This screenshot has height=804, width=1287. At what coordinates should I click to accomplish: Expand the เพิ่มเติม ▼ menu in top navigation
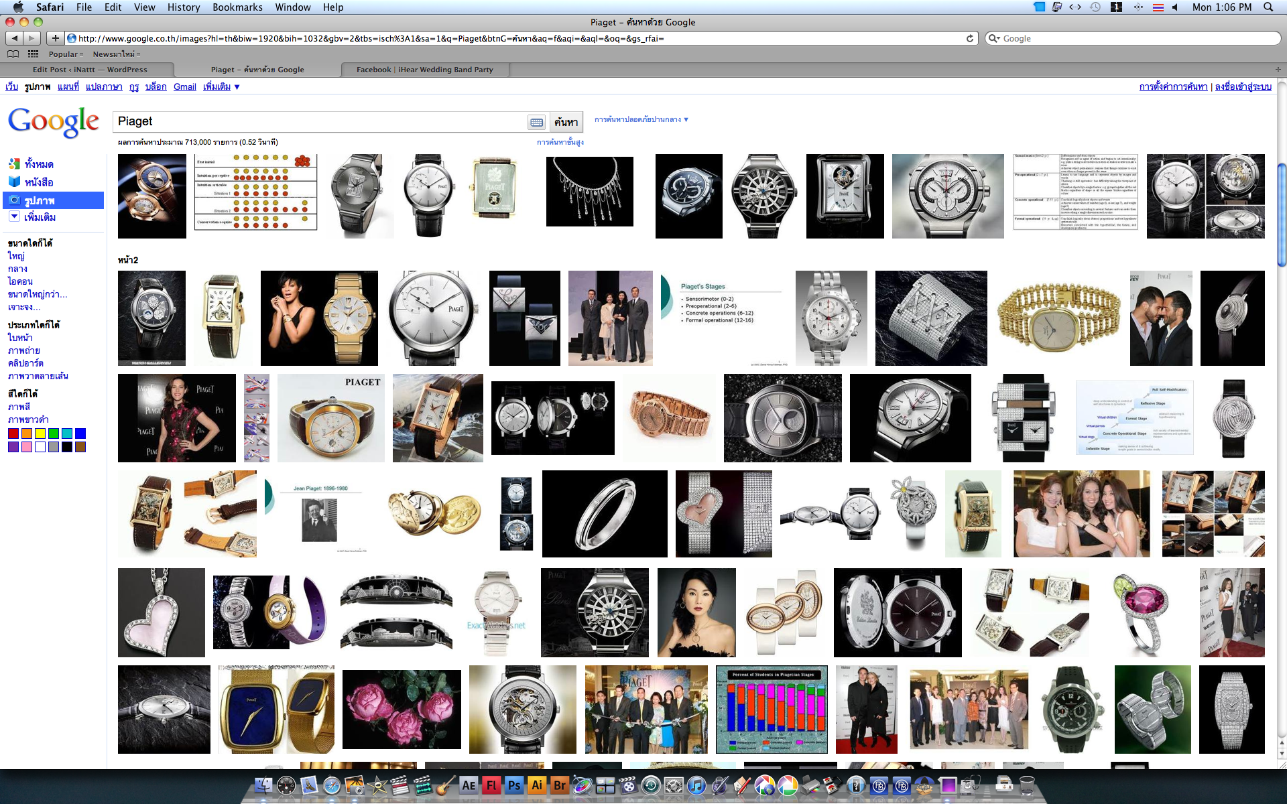221,86
